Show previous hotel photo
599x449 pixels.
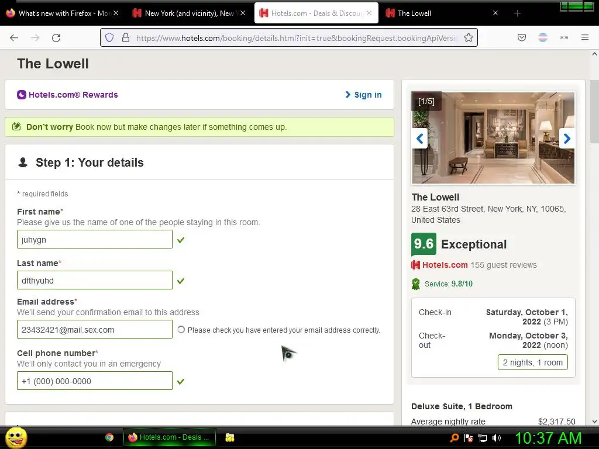[420, 138]
